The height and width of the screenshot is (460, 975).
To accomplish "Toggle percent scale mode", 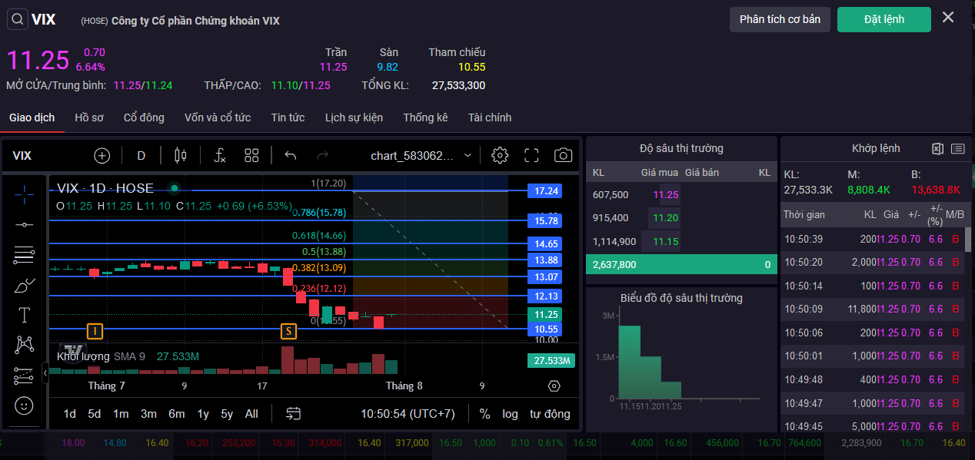I will [x=484, y=414].
